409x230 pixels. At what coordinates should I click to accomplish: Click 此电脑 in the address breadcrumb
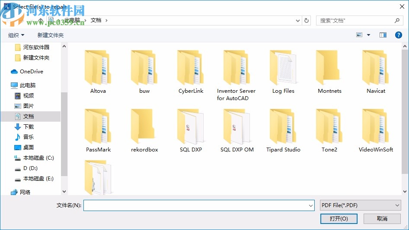[72, 20]
